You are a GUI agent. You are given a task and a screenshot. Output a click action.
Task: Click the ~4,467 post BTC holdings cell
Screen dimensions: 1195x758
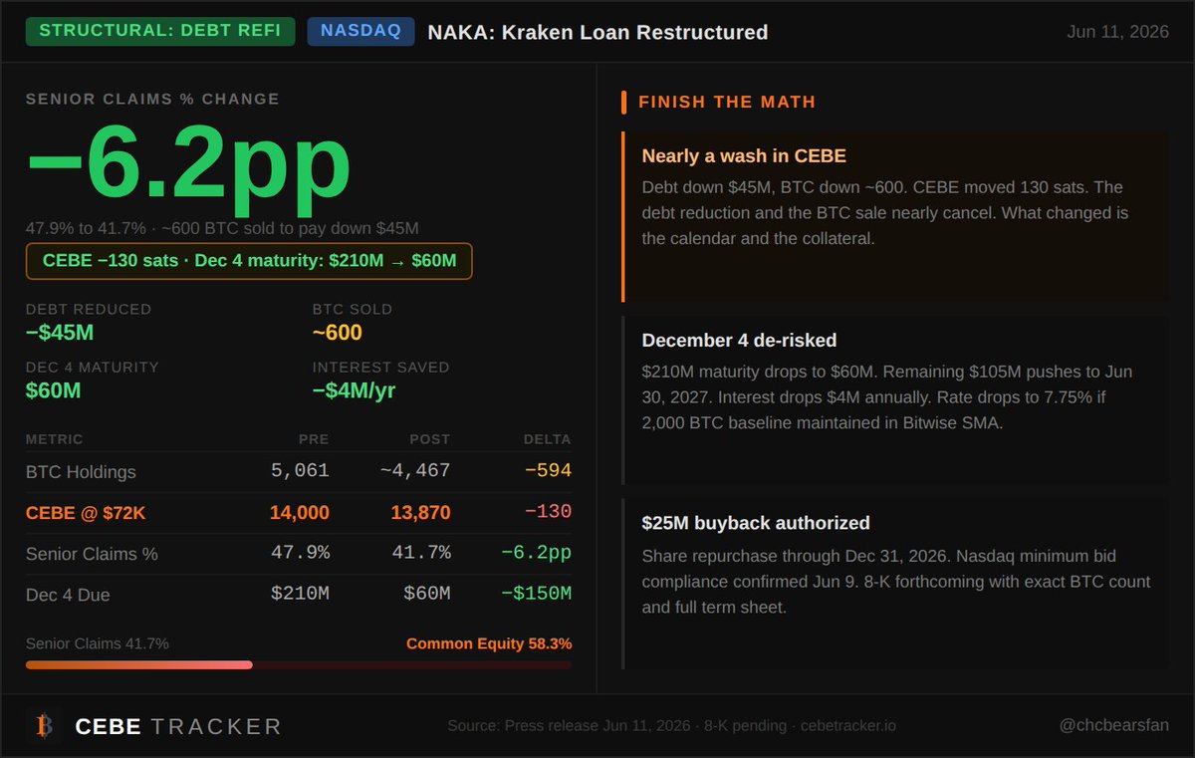pos(416,471)
